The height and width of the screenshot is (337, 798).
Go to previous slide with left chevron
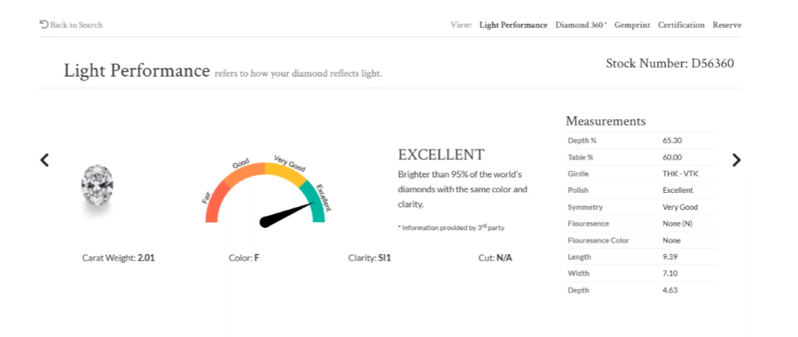45,160
